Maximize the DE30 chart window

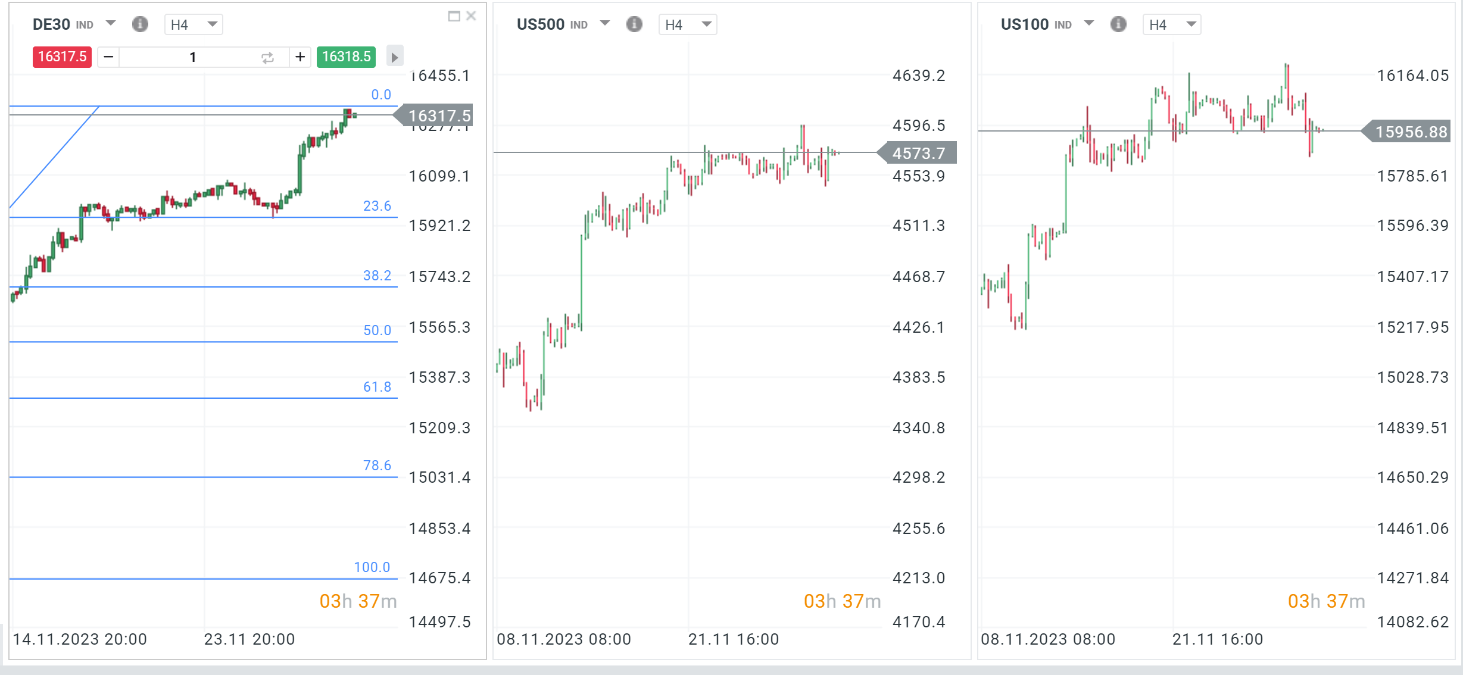(454, 16)
